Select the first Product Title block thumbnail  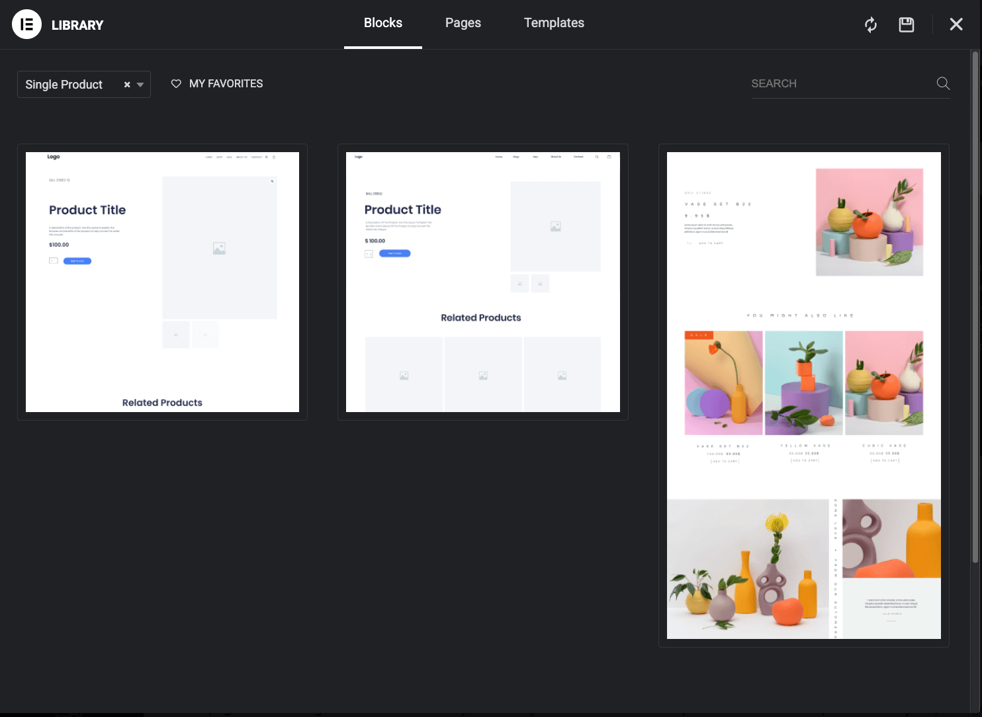coord(162,281)
